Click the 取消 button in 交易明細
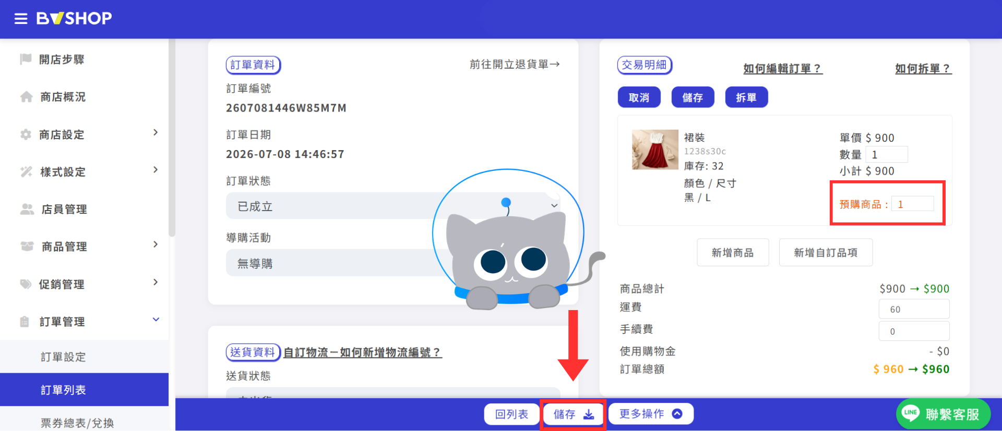Viewport: 1002px width, 431px height. pos(639,97)
